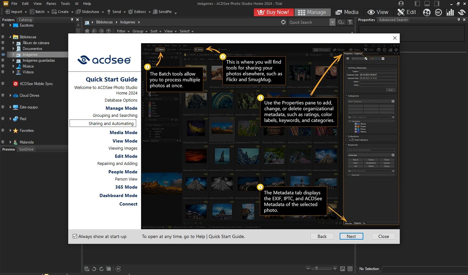Open the Dashboard Mode guide page
Image resolution: width=468 pixels, height=275 pixels.
pos(118,195)
